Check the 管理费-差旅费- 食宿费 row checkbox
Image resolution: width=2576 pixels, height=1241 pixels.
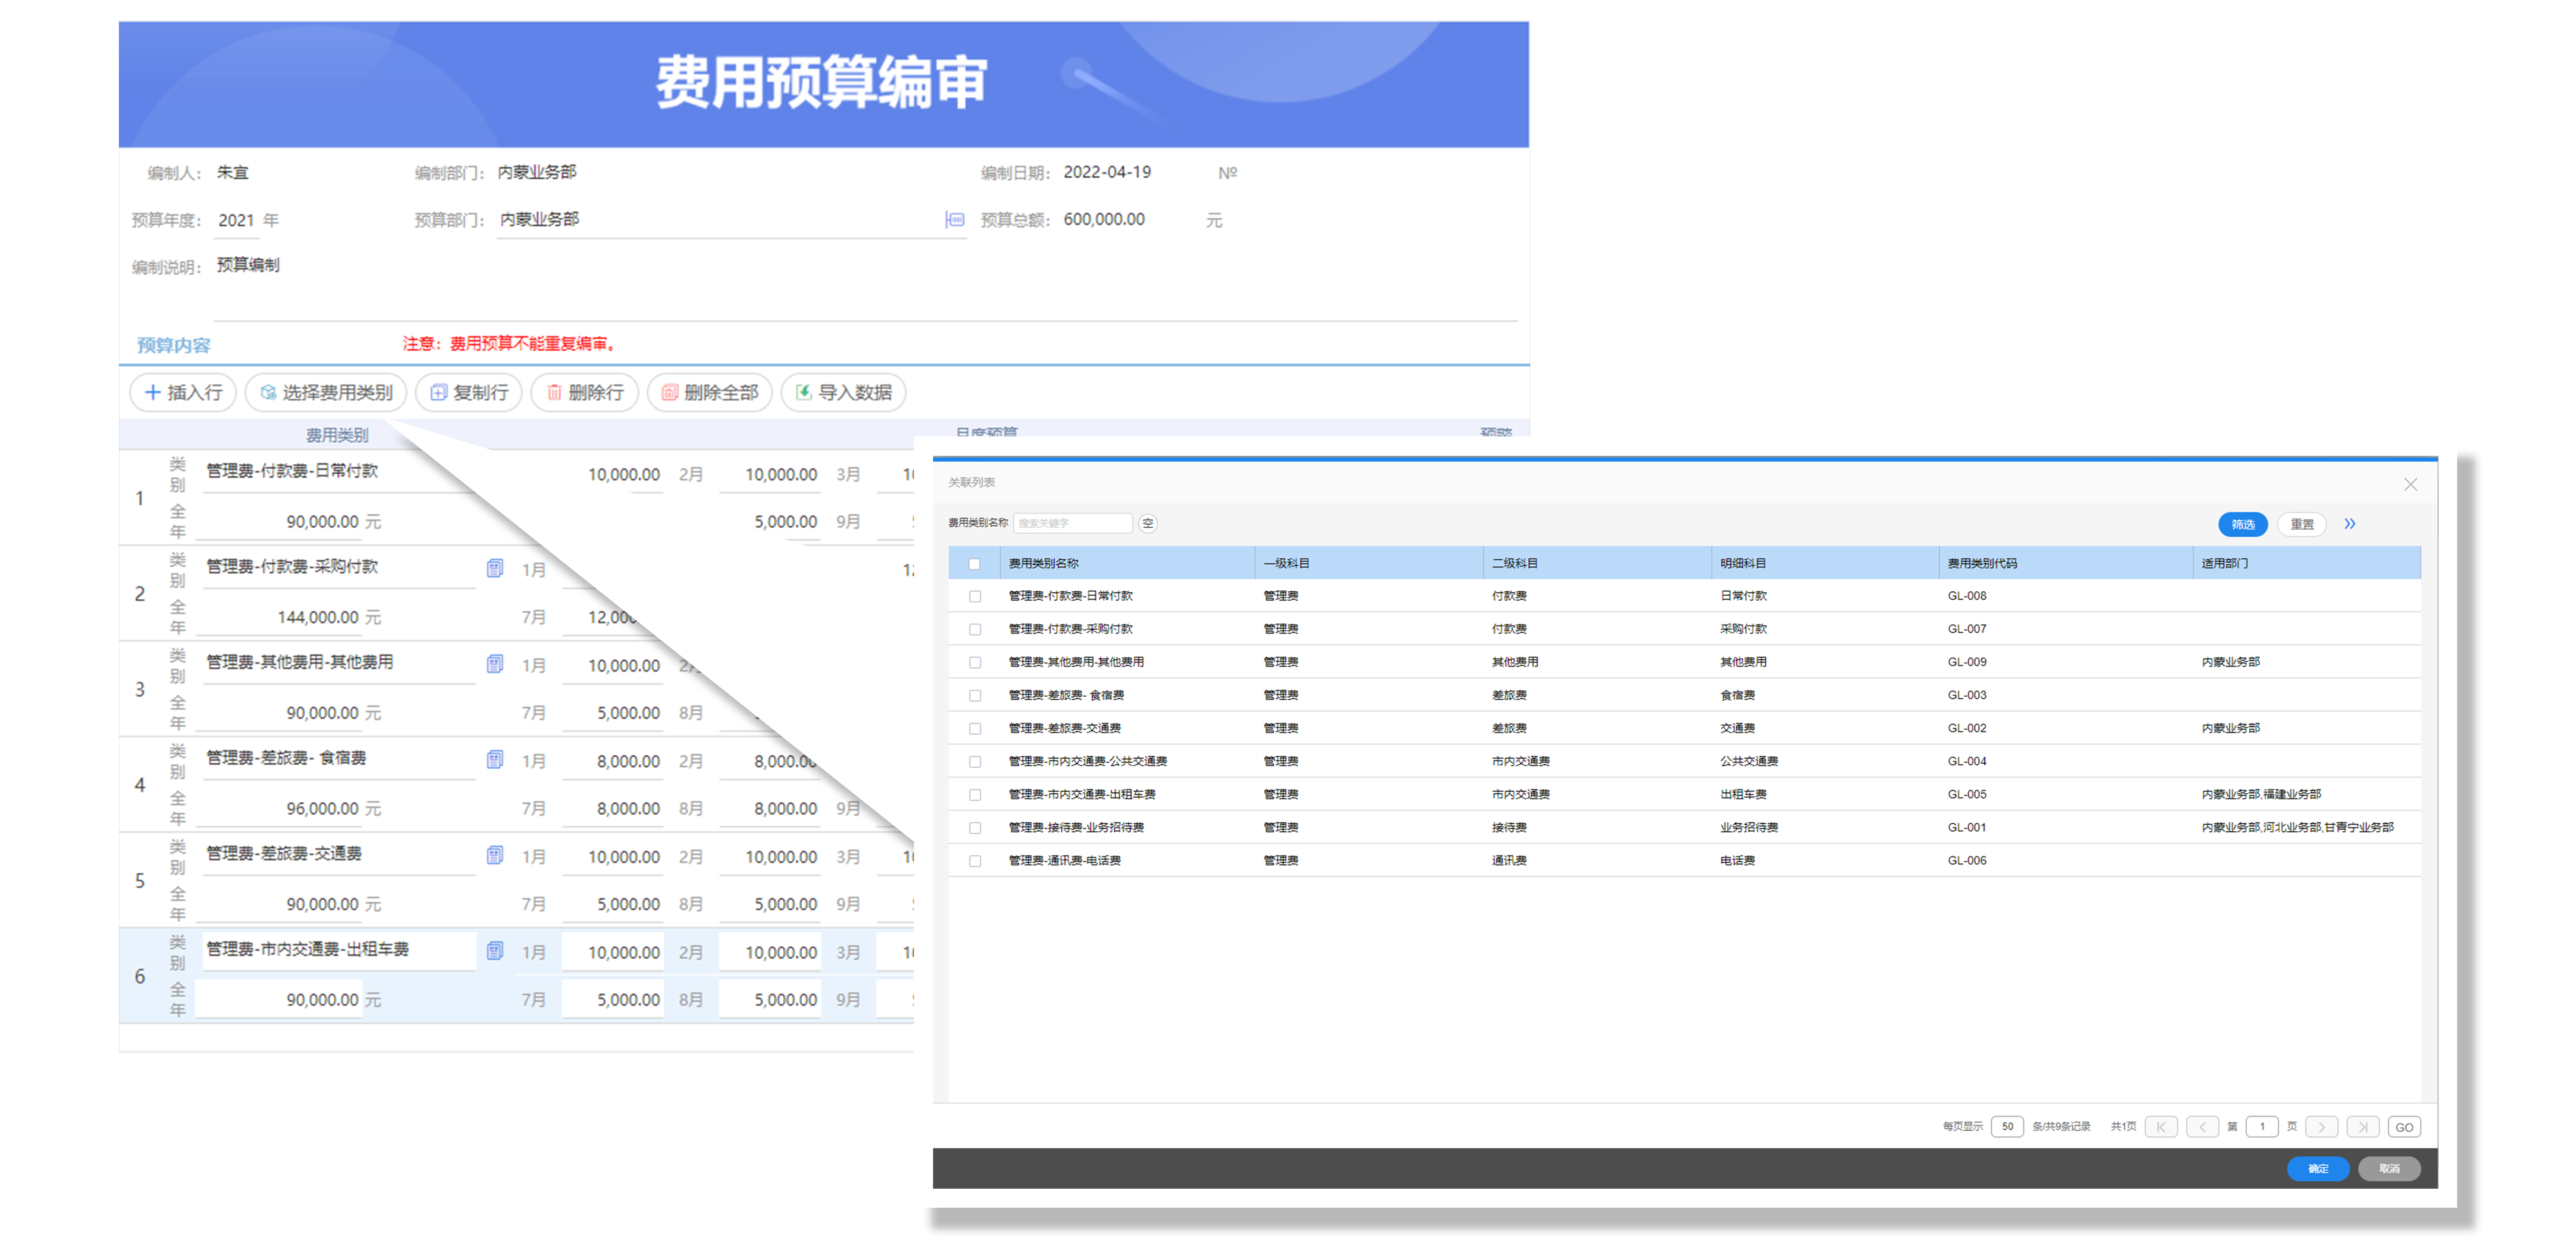pos(975,695)
